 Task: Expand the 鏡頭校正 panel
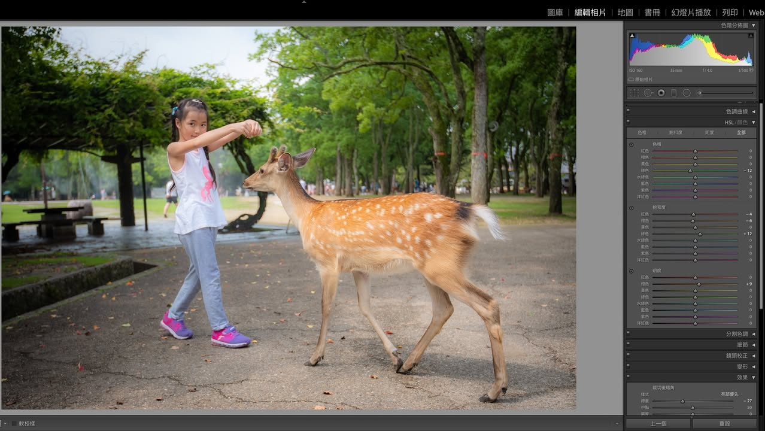[691, 356]
